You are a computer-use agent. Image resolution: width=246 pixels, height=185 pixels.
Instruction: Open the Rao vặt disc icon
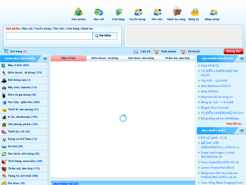[99, 12]
